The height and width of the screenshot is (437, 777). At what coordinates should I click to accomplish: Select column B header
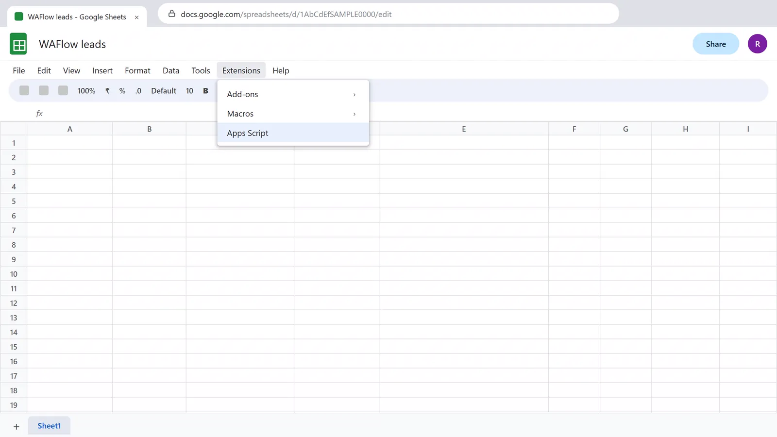pos(150,129)
